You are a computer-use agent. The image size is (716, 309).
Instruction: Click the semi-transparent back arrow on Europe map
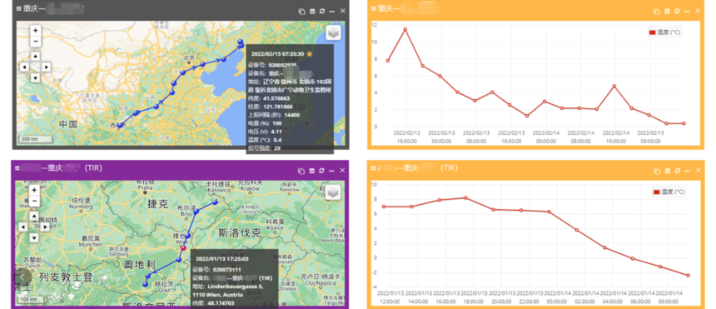(22, 277)
